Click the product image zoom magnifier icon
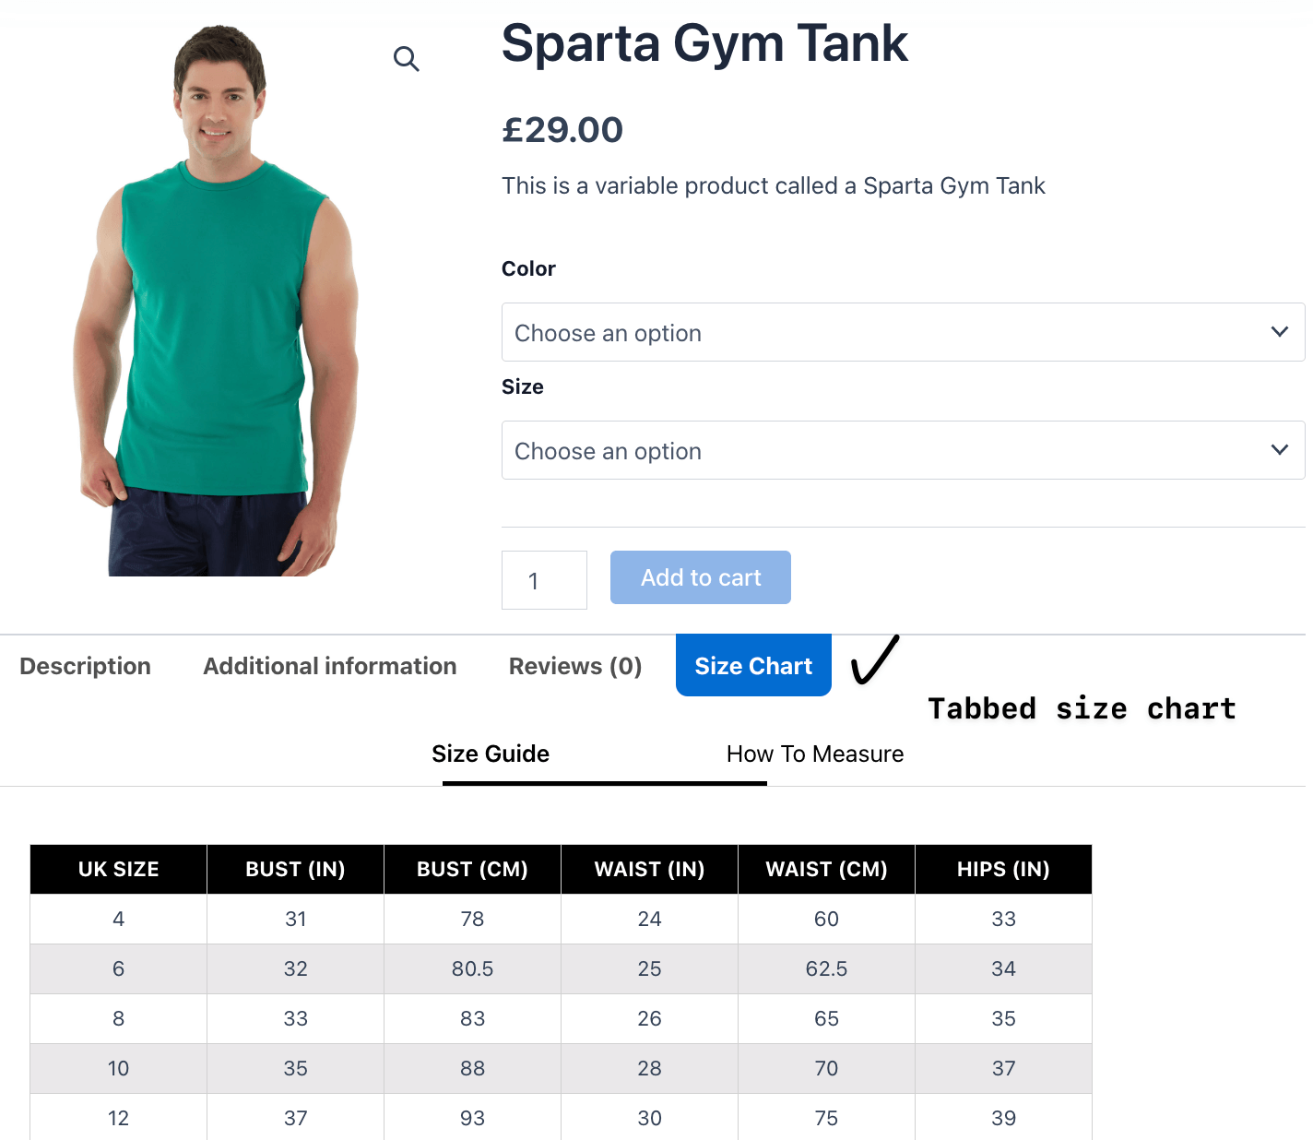 407,58
